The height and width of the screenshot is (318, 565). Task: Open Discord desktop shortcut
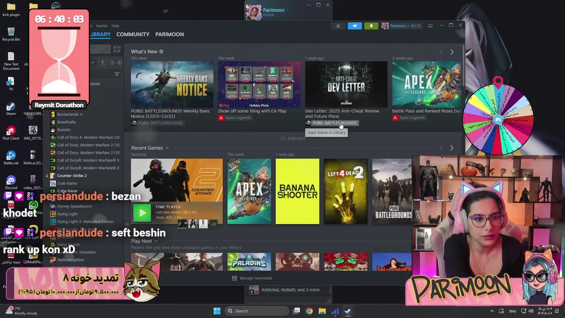coord(11,182)
